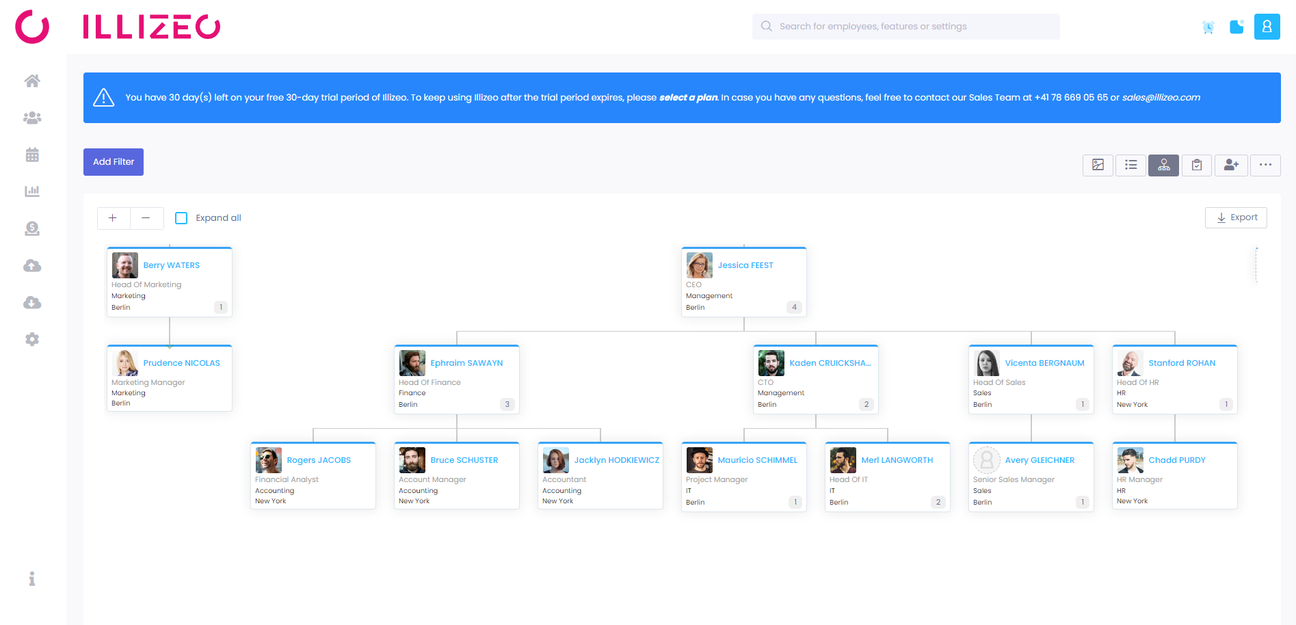Zoom in with the plus button
Viewport: 1296px width, 625px height.
(x=114, y=218)
